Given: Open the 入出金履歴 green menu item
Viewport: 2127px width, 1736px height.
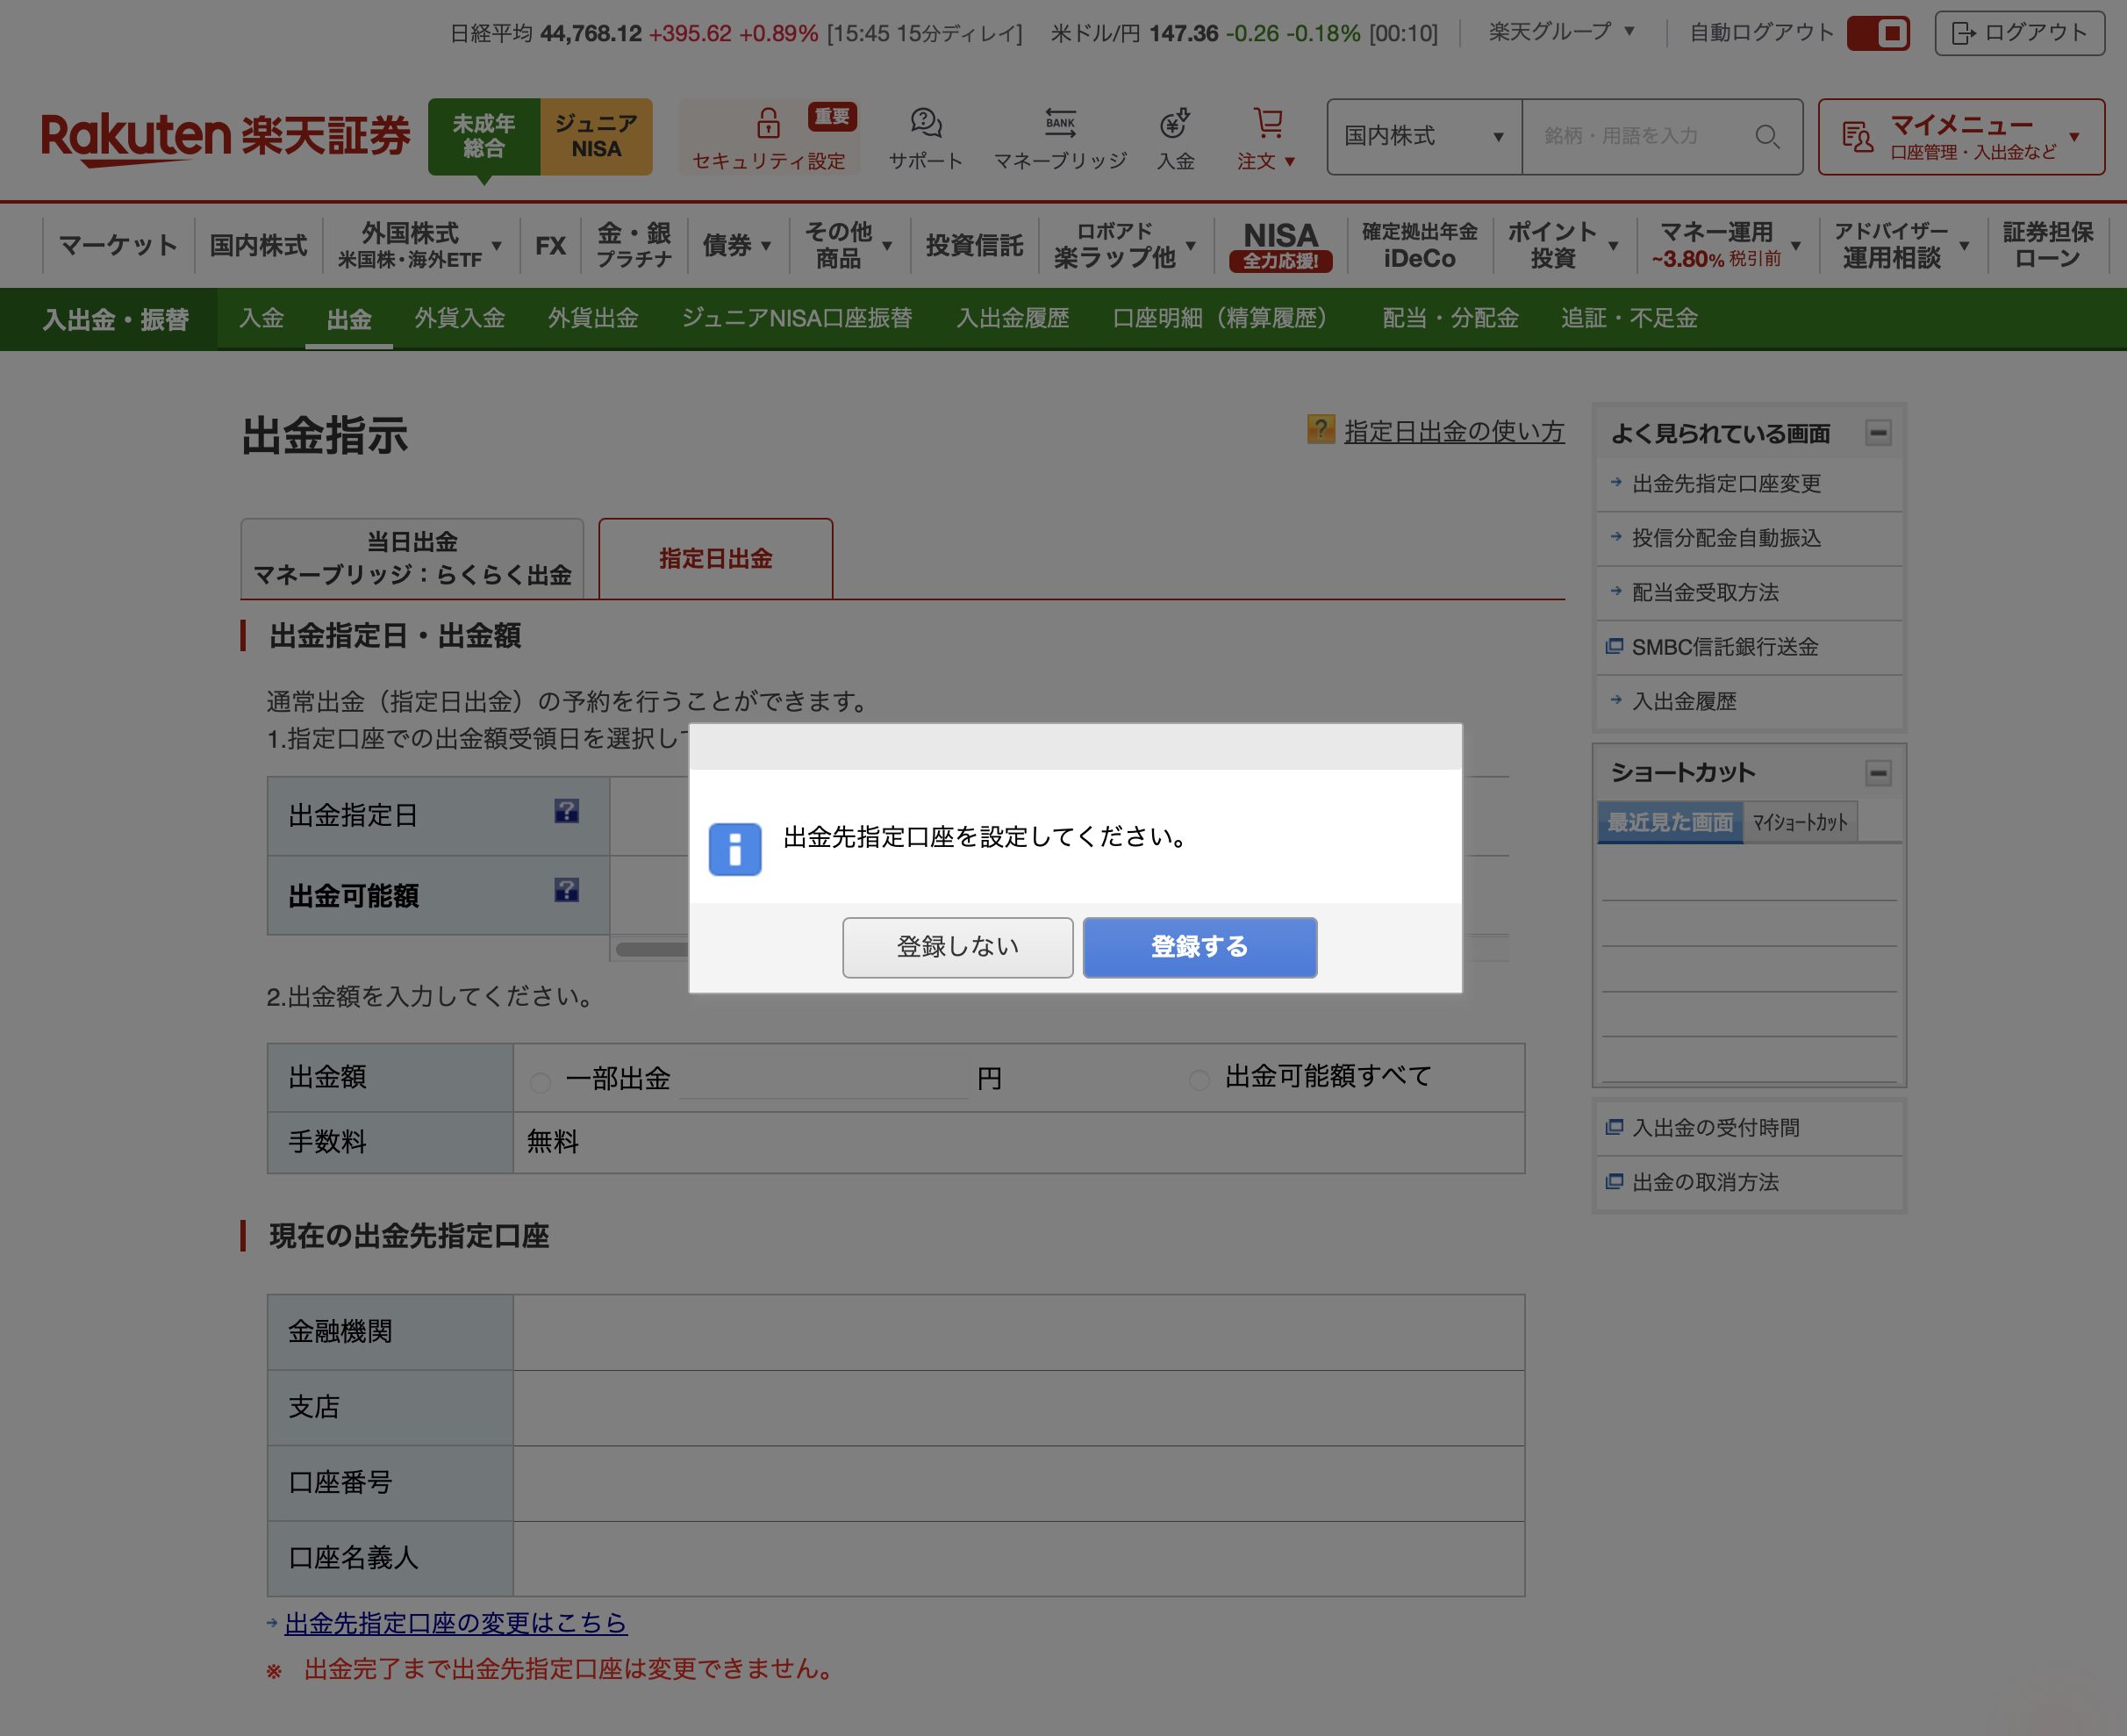Looking at the screenshot, I should coord(1012,319).
